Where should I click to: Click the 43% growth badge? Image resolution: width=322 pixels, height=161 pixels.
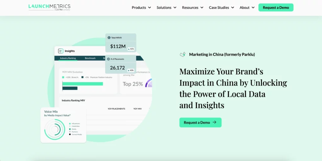pyautogui.click(x=131, y=70)
